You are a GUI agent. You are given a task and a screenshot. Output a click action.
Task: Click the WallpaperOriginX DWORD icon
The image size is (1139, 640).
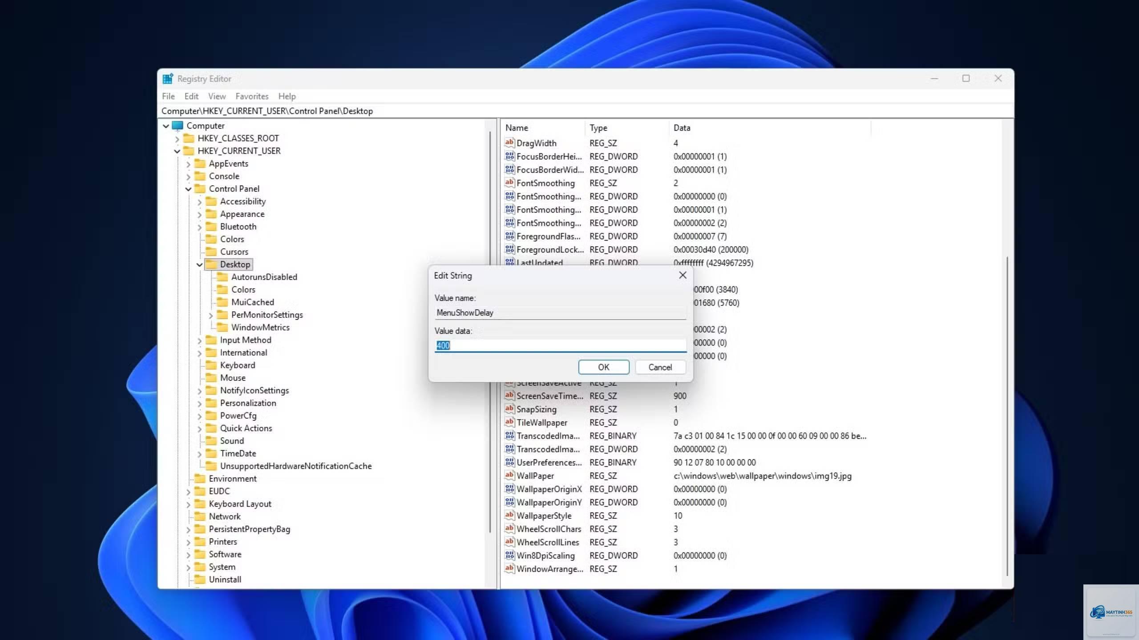click(509, 489)
